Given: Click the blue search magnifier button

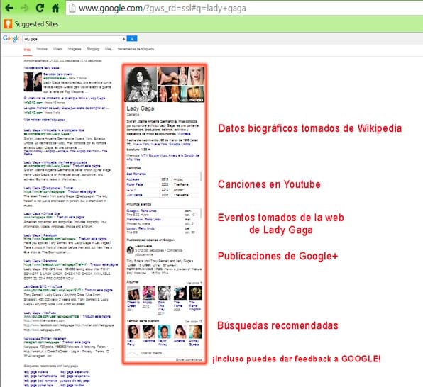Looking at the screenshot, I should click(132, 39).
